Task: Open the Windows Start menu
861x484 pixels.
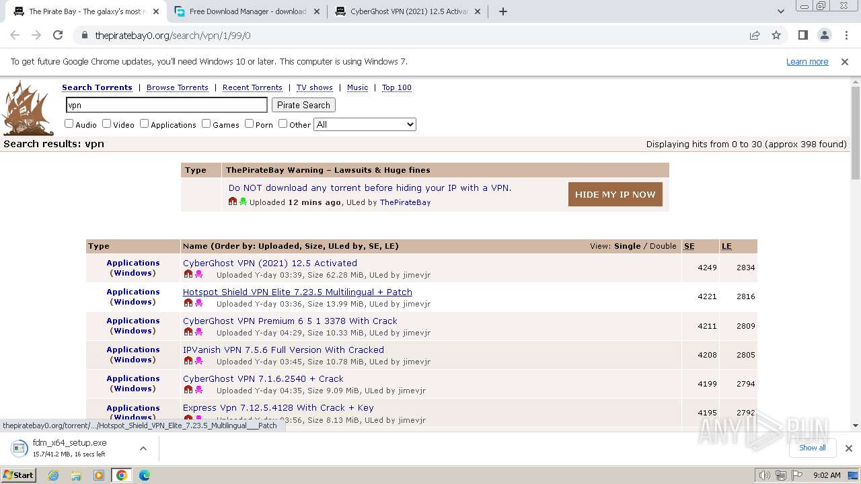Action: (x=19, y=475)
